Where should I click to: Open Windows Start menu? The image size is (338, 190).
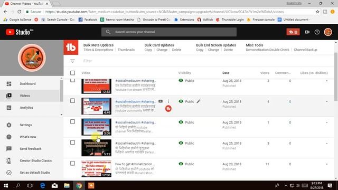click(x=6, y=185)
